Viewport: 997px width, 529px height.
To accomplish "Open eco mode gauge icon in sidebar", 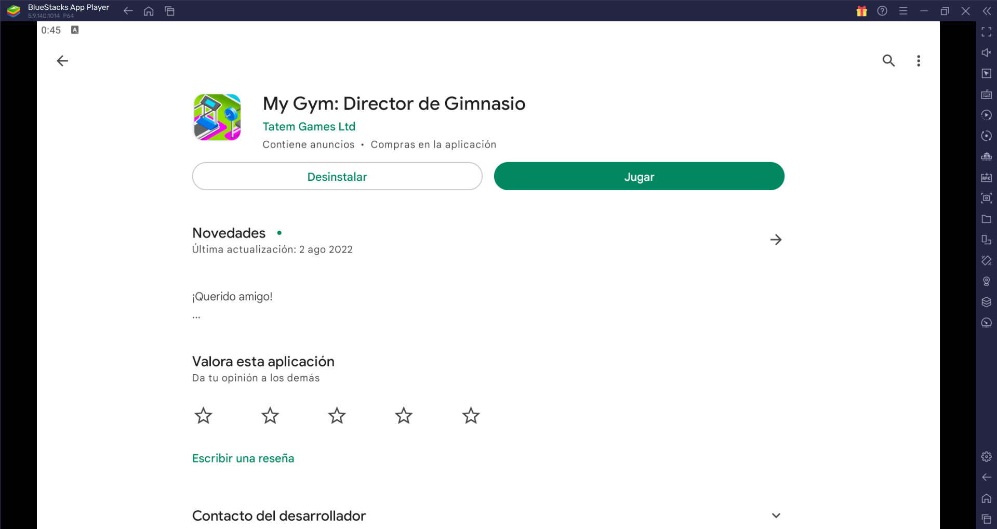I will click(987, 323).
